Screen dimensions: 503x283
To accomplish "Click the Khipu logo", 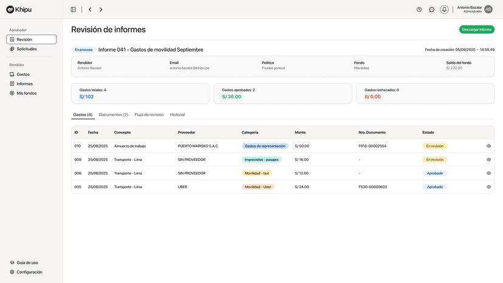I will coord(19,10).
